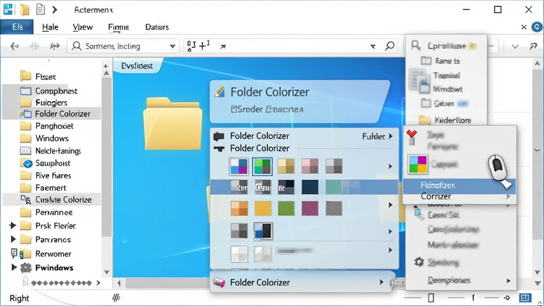
Task: Click the four-color squares icon in submenu
Action: point(418,165)
